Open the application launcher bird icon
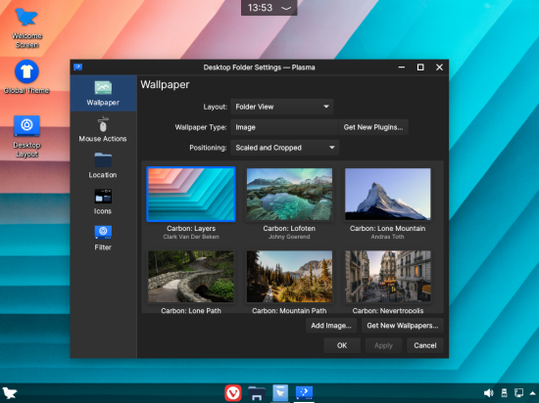The width and height of the screenshot is (539, 403). coord(10,393)
